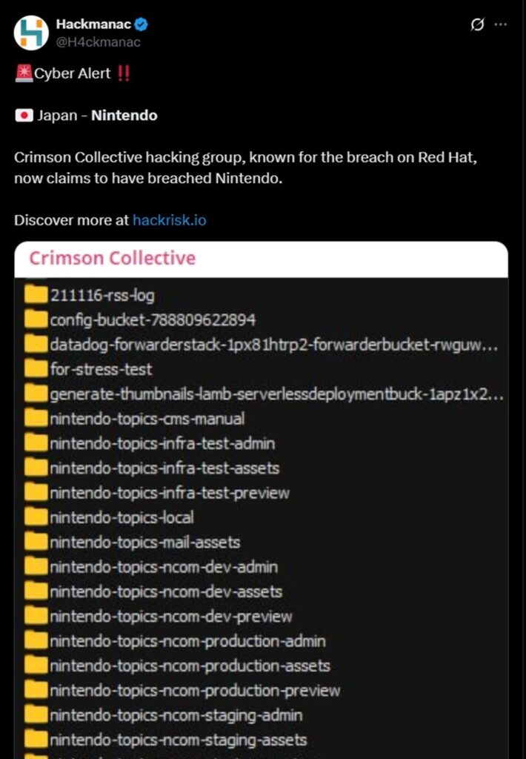
Task: Click the nintendo-topics-cms-manual folder icon
Action: 36,418
